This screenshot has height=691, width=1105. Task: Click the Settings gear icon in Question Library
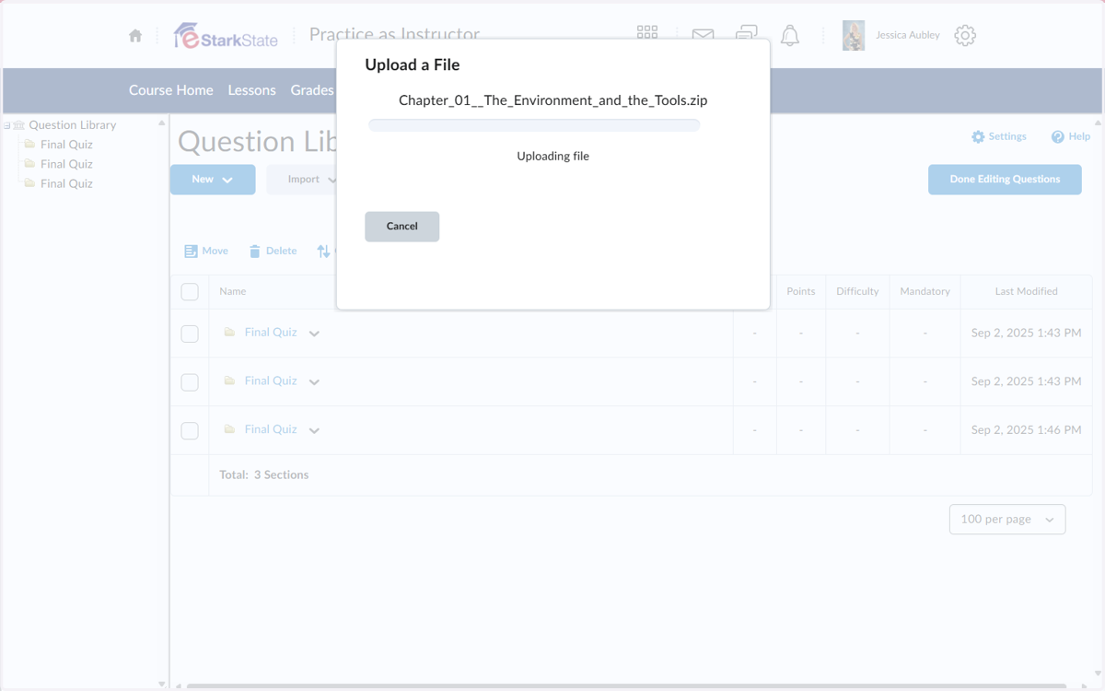click(x=978, y=136)
